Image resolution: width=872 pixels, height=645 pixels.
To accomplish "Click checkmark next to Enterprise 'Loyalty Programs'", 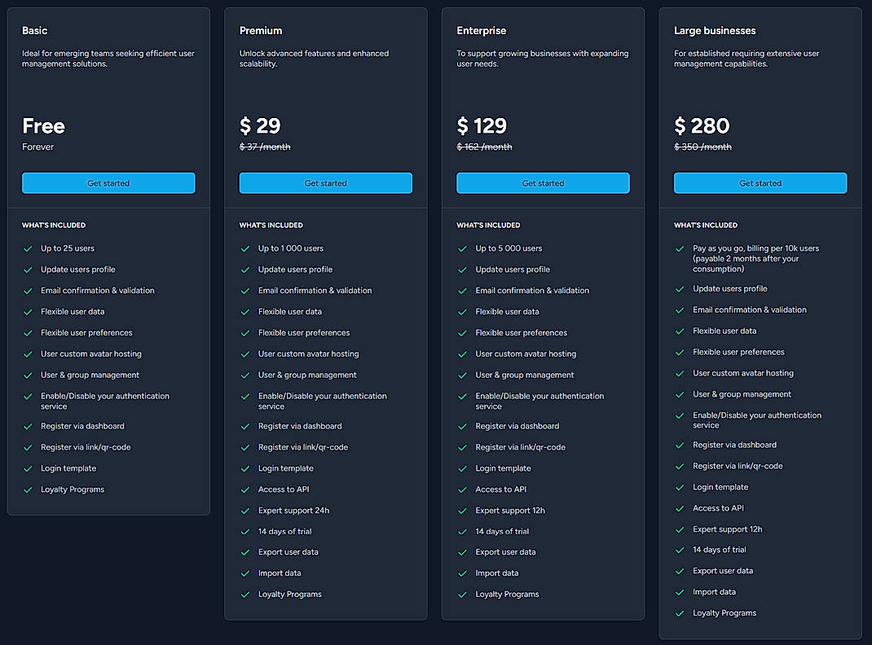I will click(x=462, y=595).
